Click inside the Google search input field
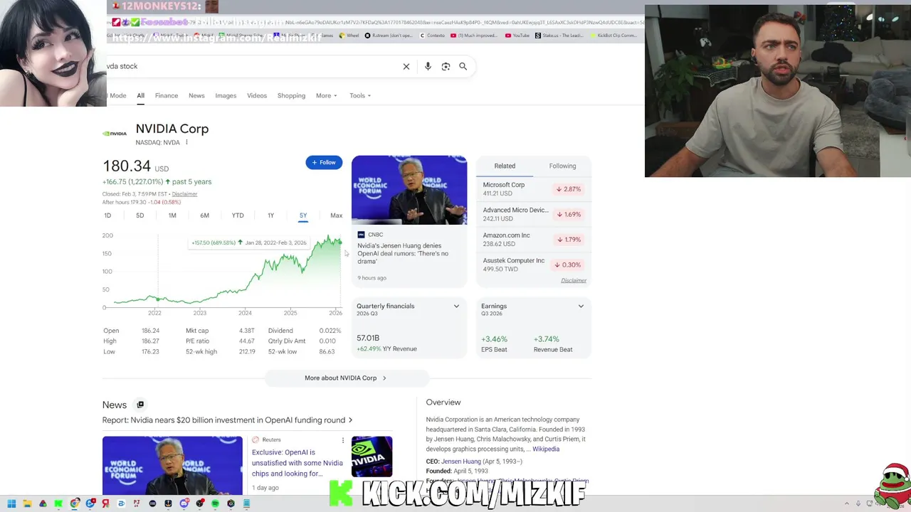911x512 pixels. (x=249, y=66)
